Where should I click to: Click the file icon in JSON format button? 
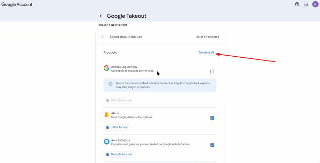tap(107, 127)
